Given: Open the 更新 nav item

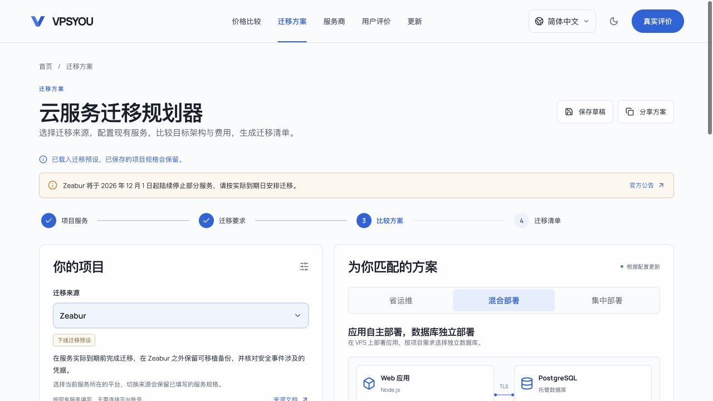Looking at the screenshot, I should 414,21.
